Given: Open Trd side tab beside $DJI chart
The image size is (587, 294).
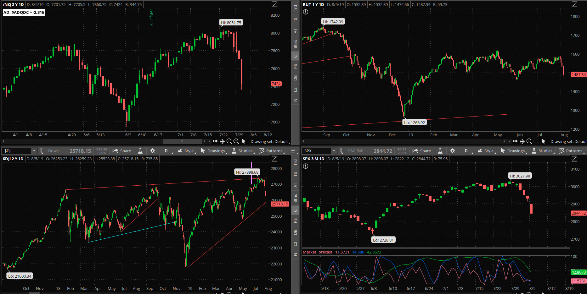Looking at the screenshot, I should (295, 162).
